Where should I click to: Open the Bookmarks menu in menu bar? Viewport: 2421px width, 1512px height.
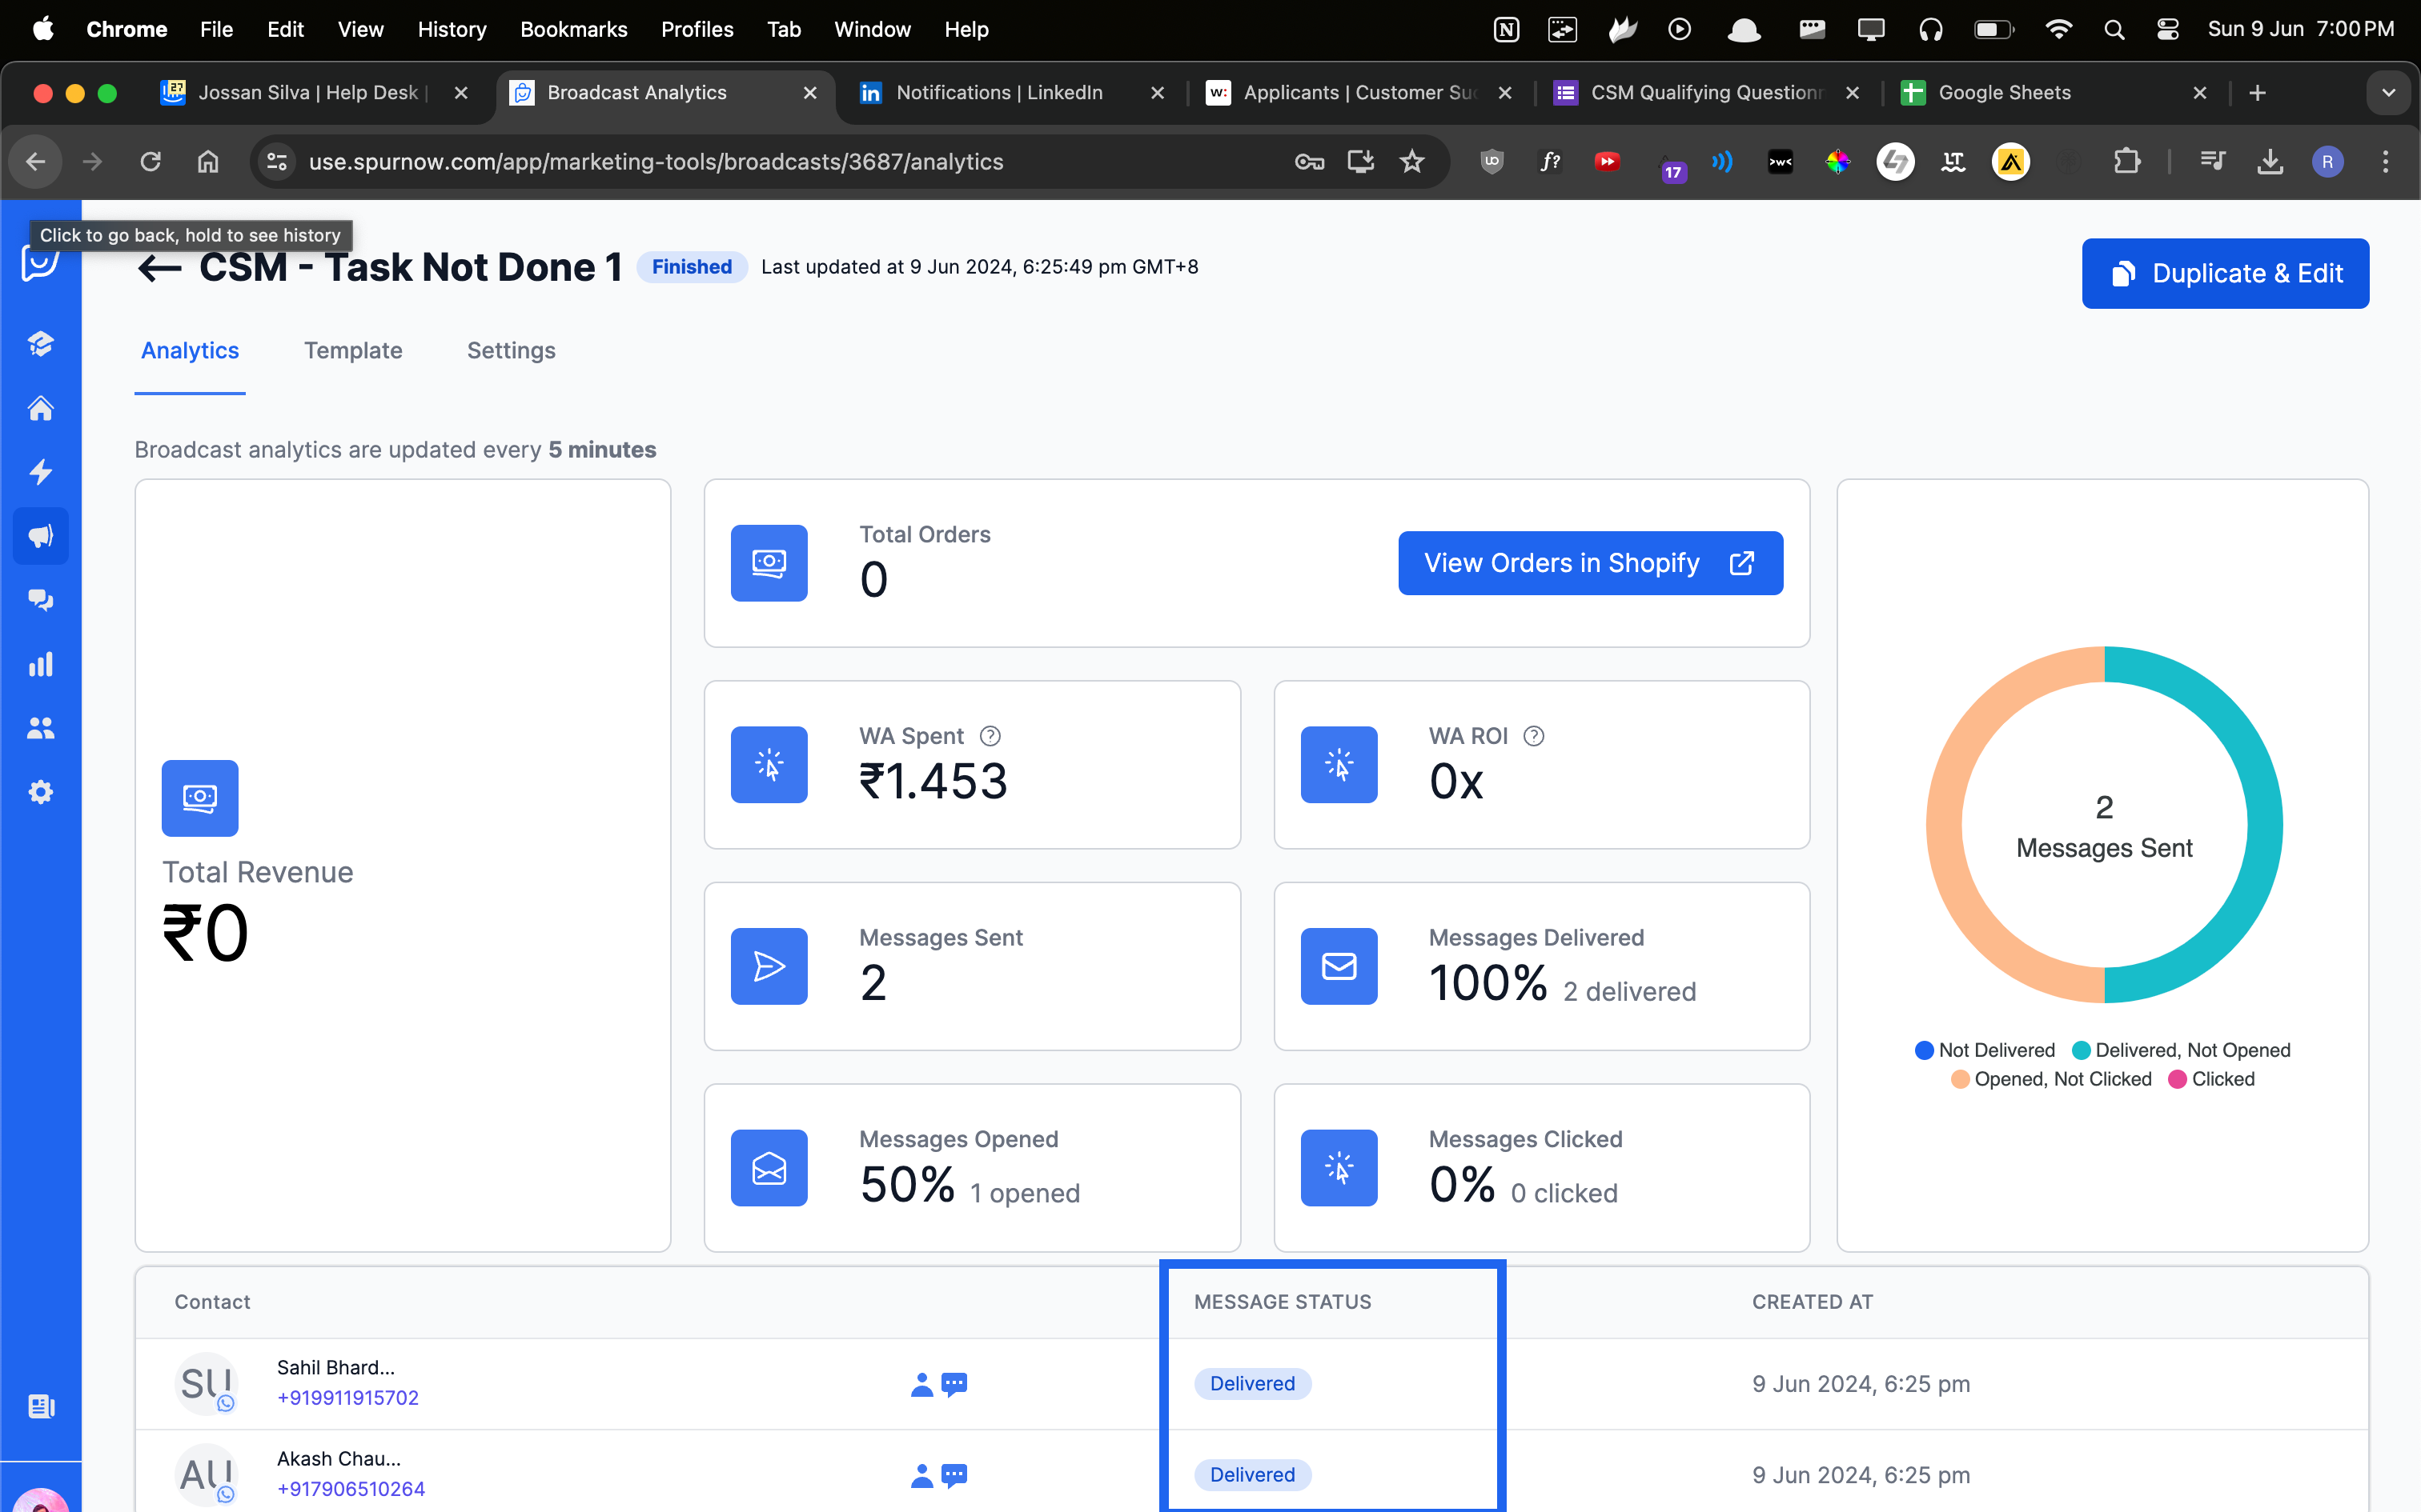click(x=573, y=29)
